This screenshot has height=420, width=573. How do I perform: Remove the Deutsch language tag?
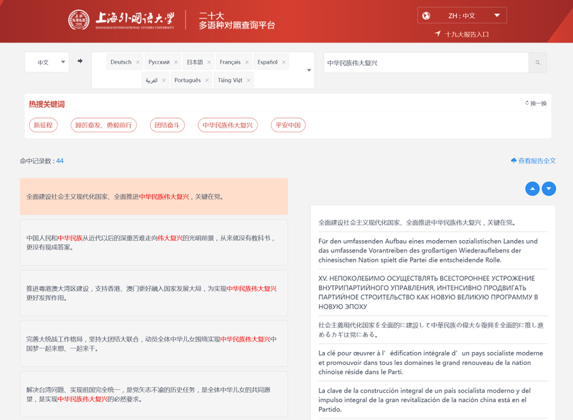tap(138, 62)
